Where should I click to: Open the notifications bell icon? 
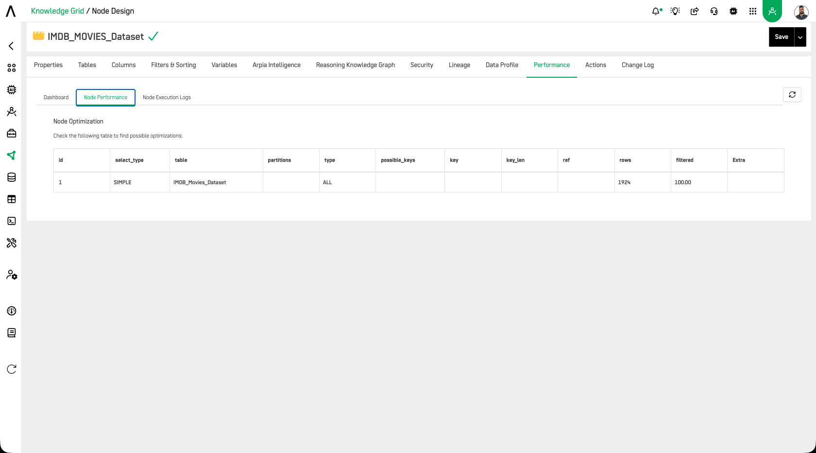click(656, 11)
